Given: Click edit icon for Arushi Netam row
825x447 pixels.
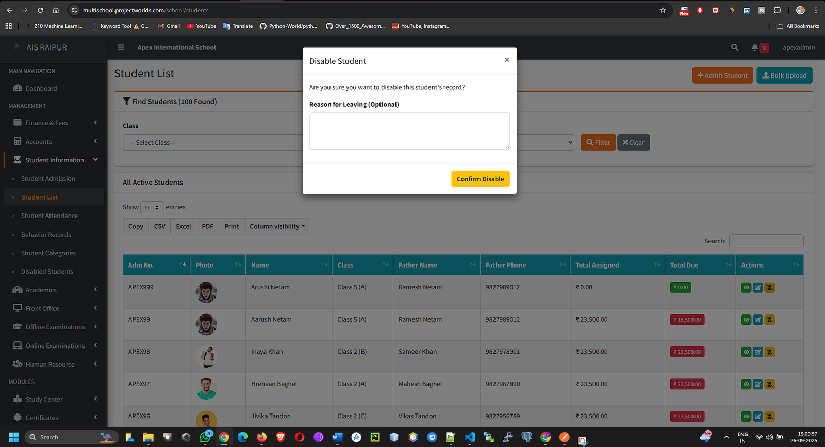Looking at the screenshot, I should click(x=757, y=288).
